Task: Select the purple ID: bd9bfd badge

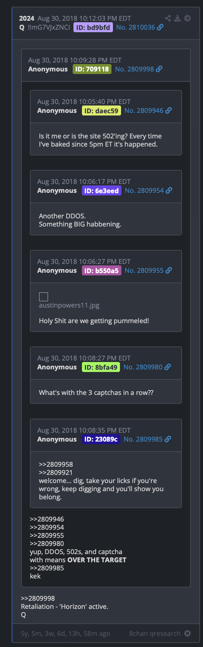Action: pos(93,27)
